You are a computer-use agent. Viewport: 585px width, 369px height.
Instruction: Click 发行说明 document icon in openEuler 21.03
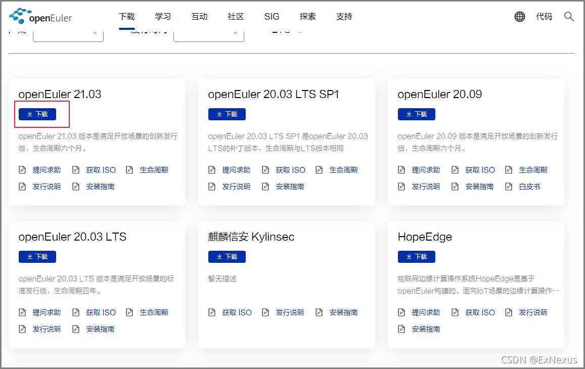(x=22, y=187)
